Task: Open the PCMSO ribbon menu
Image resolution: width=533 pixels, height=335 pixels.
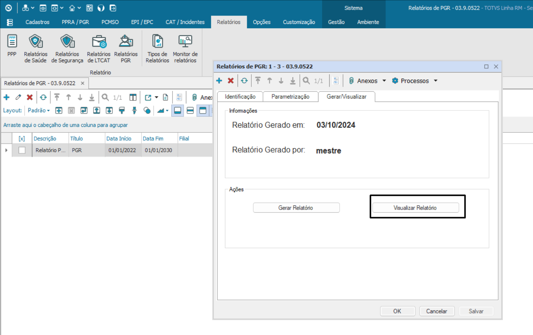Action: coord(110,22)
